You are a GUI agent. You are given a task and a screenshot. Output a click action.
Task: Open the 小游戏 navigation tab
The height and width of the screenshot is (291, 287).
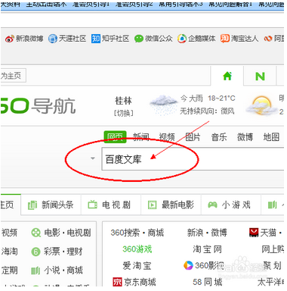pyautogui.click(x=231, y=205)
